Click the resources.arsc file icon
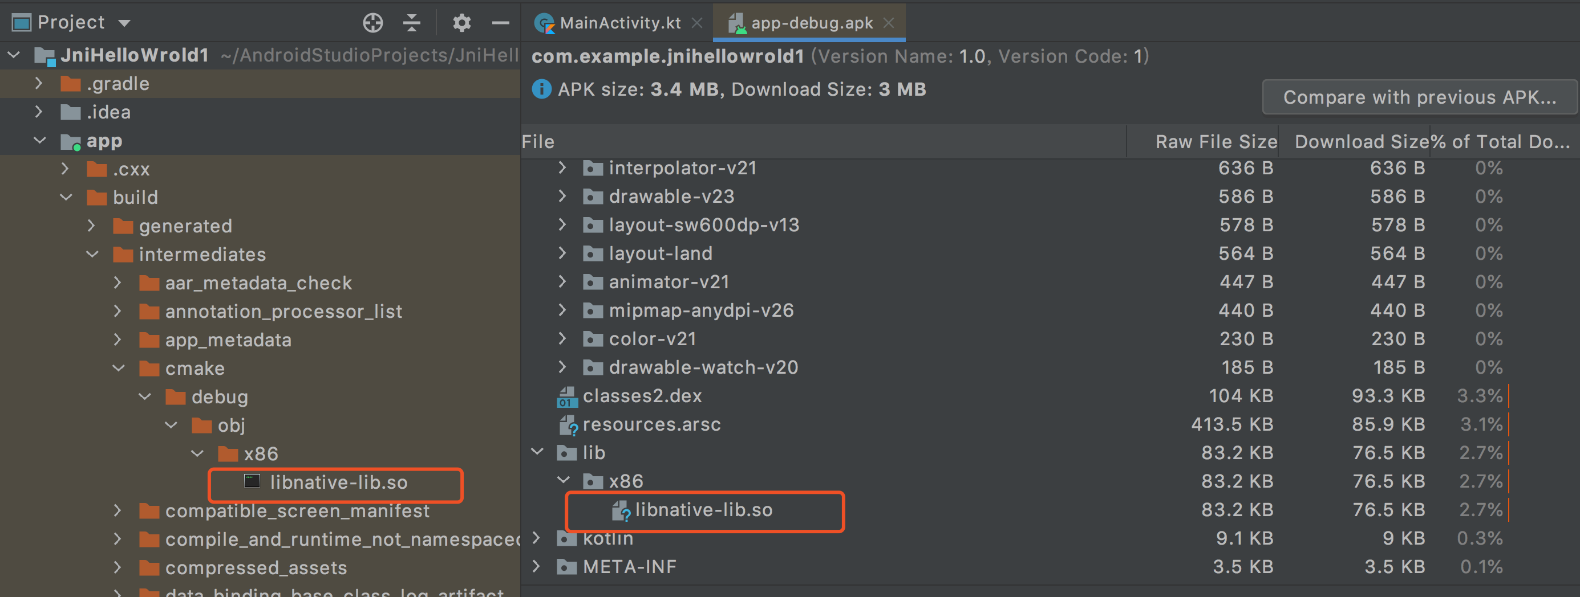This screenshot has width=1580, height=597. tap(569, 425)
